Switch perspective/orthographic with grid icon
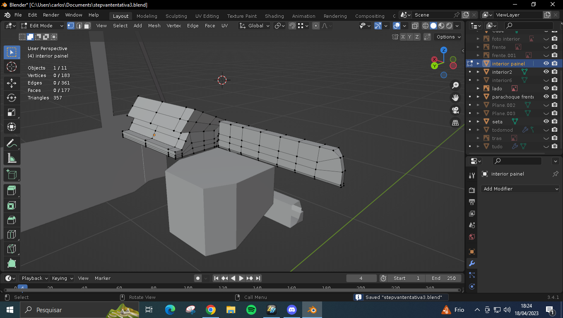The height and width of the screenshot is (318, 563). coord(455,123)
